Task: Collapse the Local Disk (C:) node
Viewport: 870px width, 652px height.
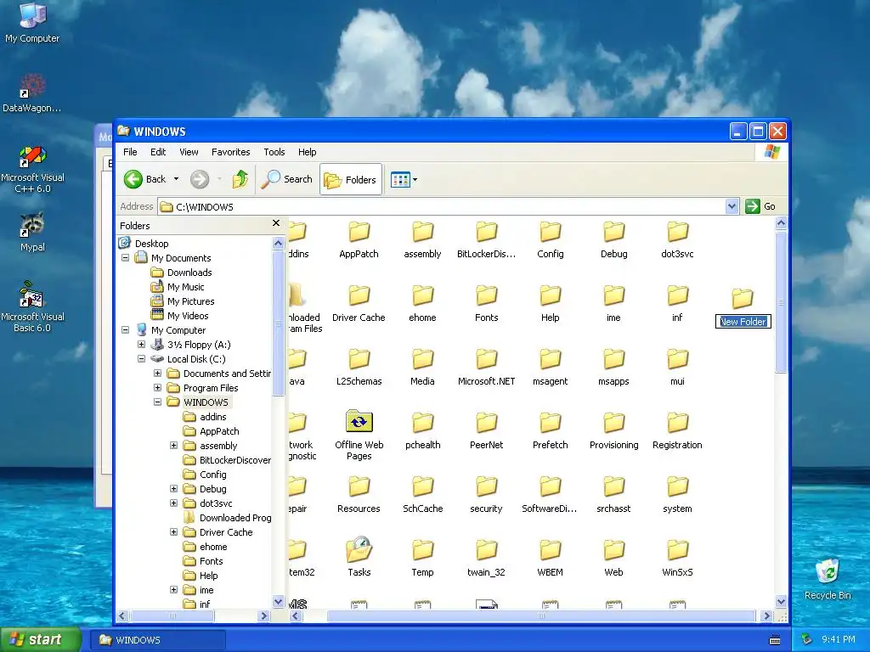Action: (142, 359)
